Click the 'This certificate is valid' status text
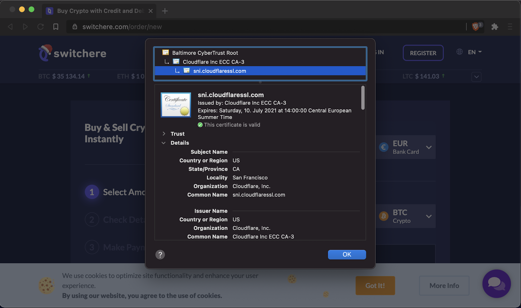This screenshot has width=521, height=308. pos(232,125)
